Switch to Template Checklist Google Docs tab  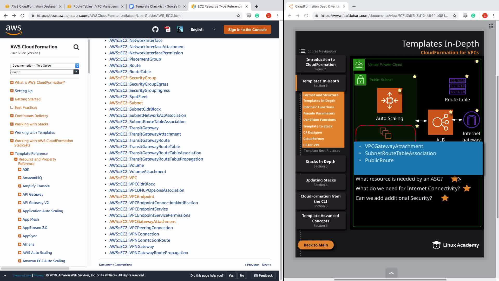click(x=157, y=7)
